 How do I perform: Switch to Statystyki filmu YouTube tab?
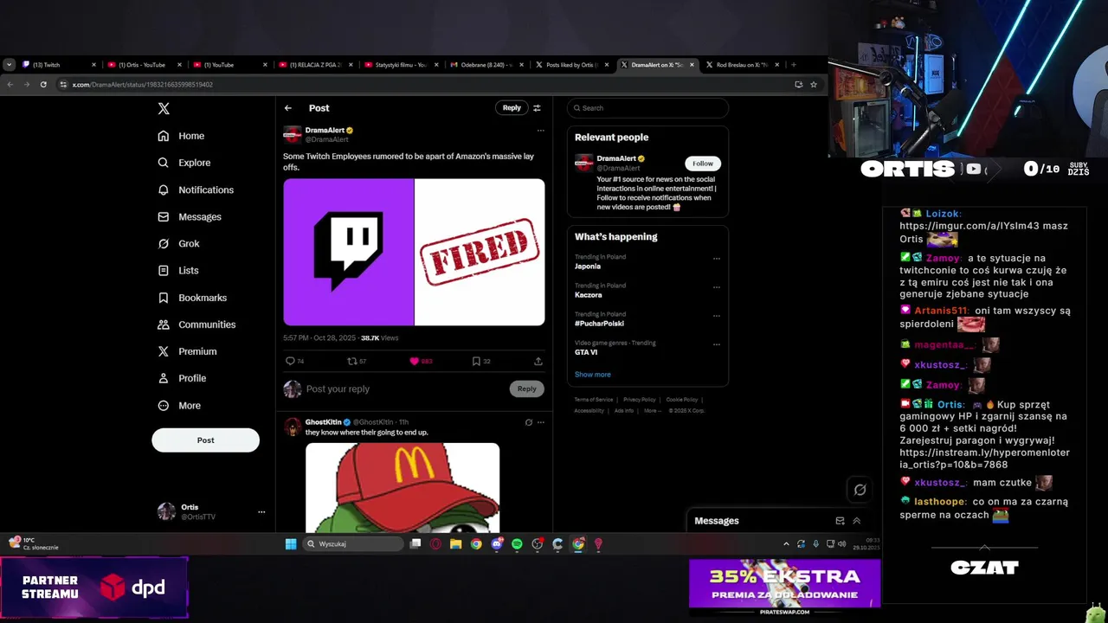400,65
